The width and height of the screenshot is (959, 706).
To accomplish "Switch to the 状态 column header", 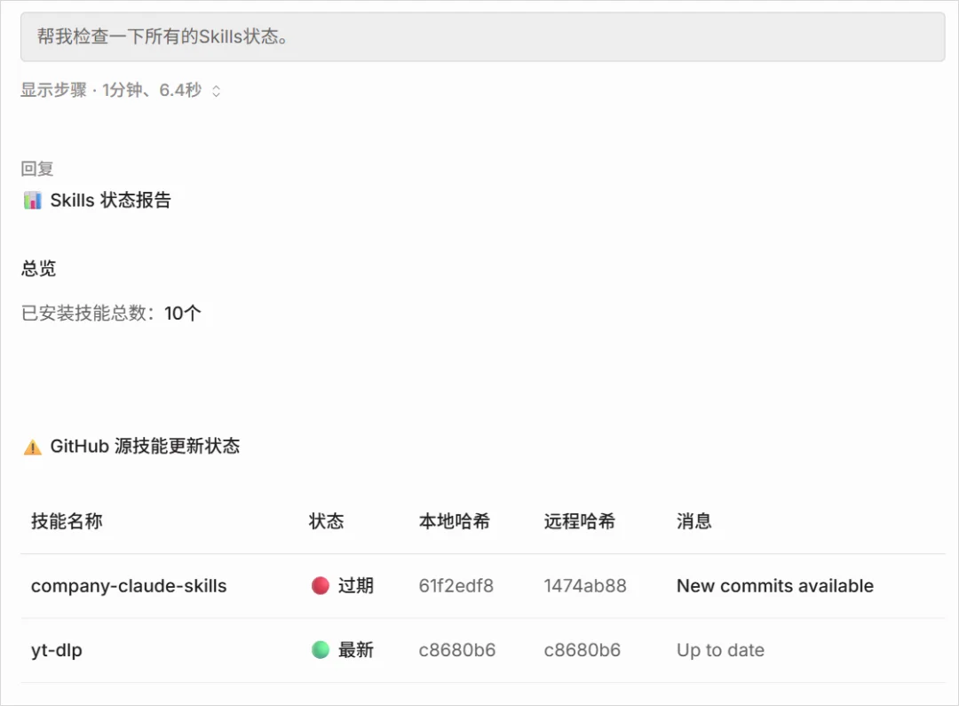I will pos(327,521).
